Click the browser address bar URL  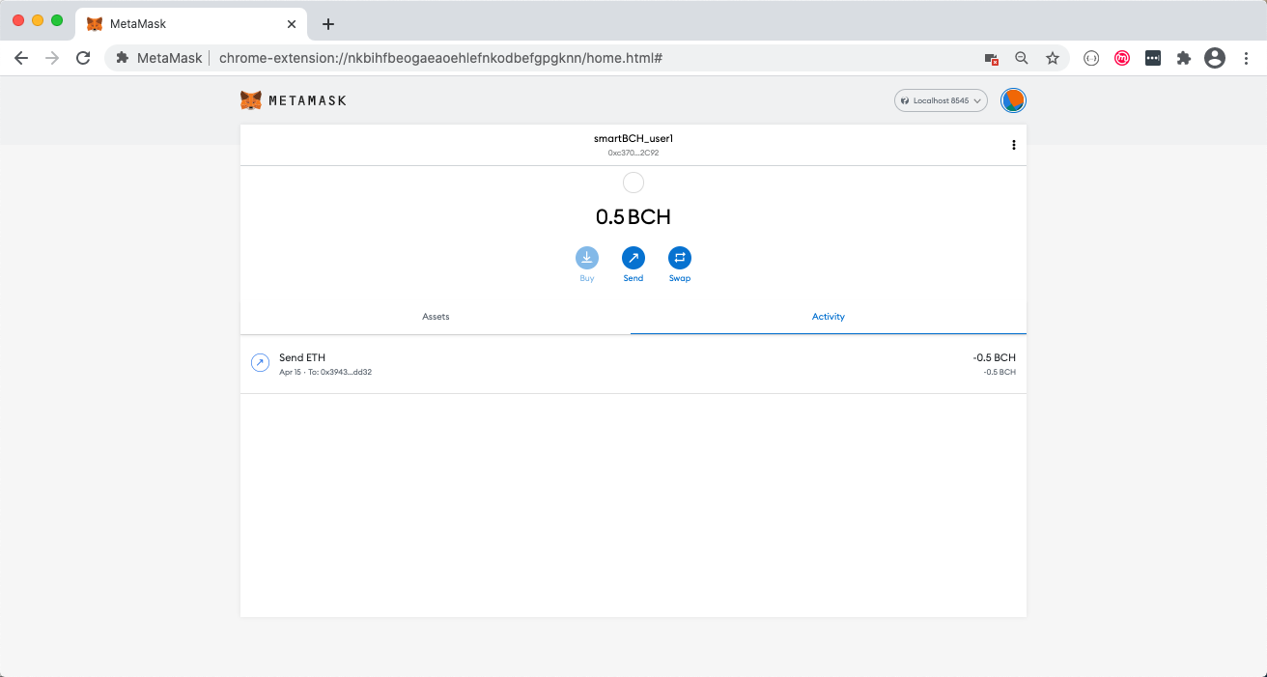440,58
